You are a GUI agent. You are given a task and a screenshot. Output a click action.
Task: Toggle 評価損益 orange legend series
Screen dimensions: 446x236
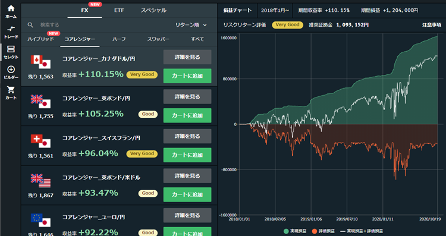323,231
